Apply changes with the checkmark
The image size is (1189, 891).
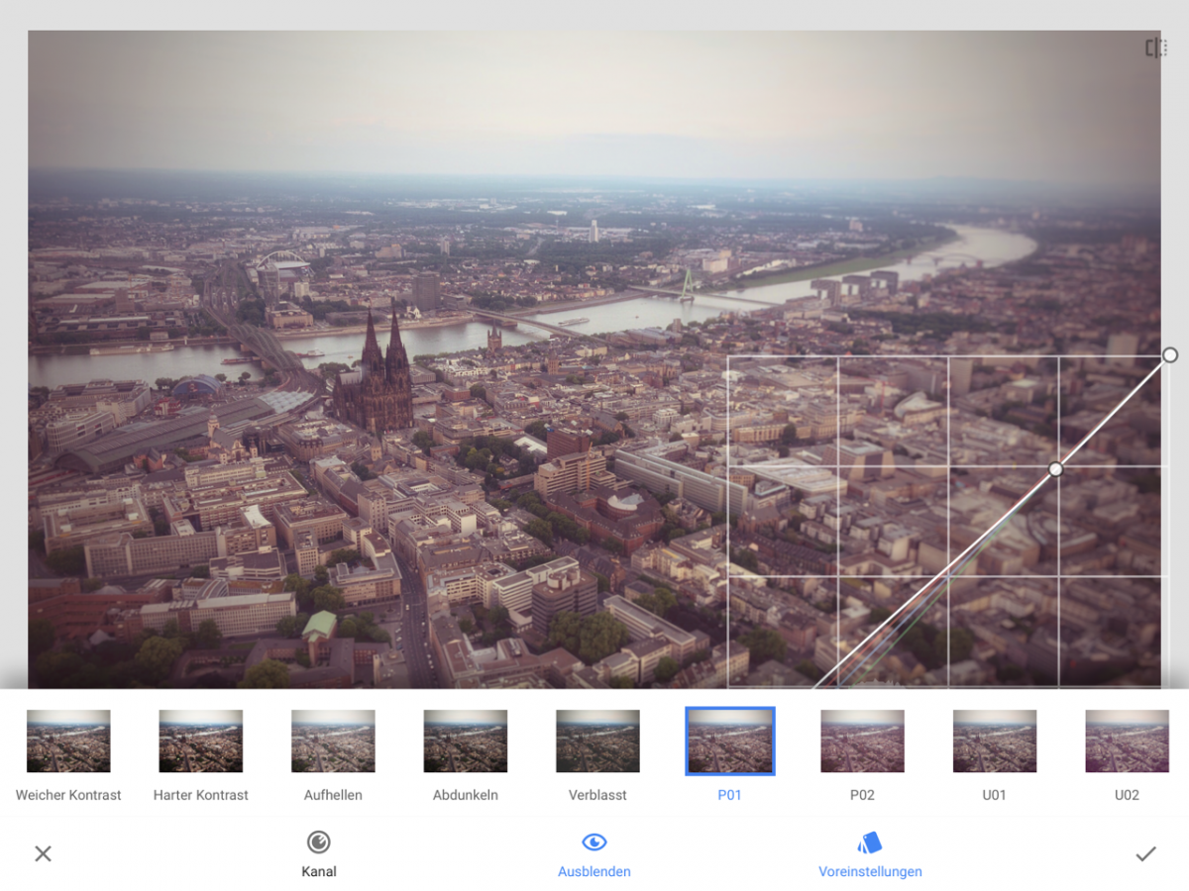pos(1145,853)
